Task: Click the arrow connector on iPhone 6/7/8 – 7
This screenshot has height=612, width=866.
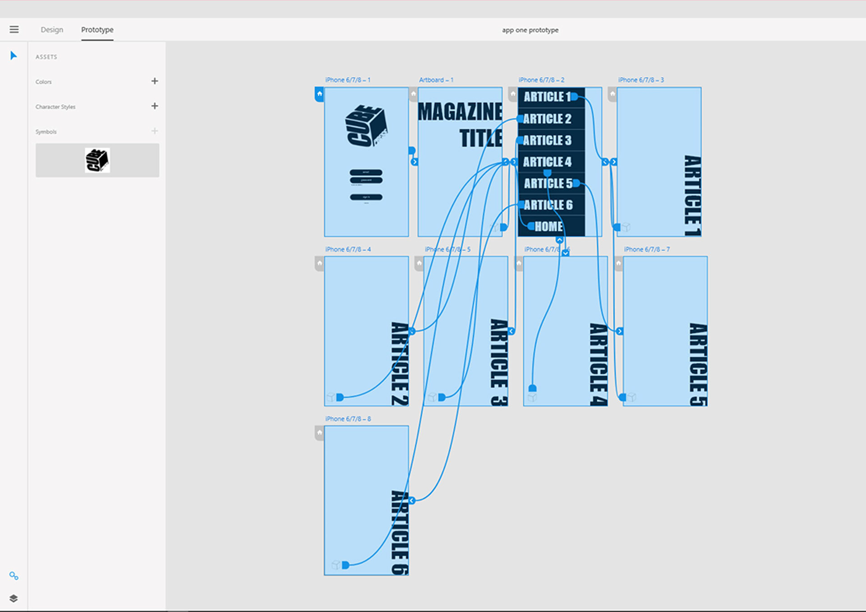Action: point(620,331)
